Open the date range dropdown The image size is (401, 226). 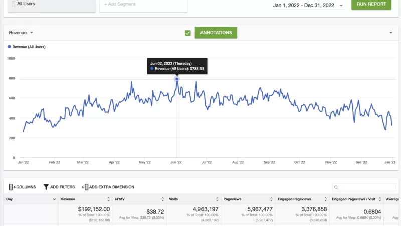341,6
